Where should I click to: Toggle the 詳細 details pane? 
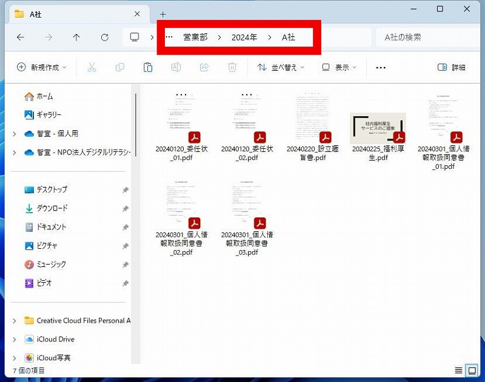tap(452, 67)
